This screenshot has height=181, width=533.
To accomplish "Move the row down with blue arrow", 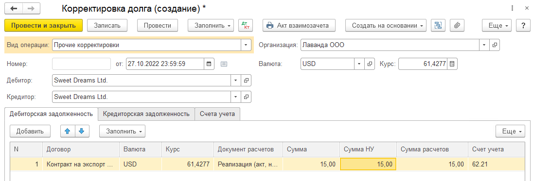I will coord(82,131).
